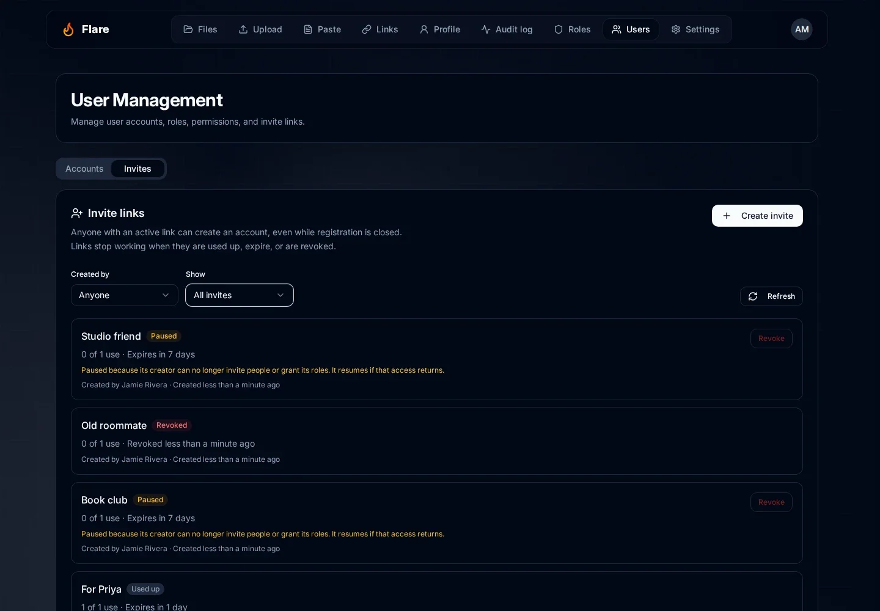Select the Studio friend invite title
The image size is (880, 611).
tap(111, 336)
